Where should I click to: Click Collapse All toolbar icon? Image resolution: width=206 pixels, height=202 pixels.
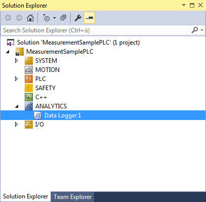click(63, 18)
